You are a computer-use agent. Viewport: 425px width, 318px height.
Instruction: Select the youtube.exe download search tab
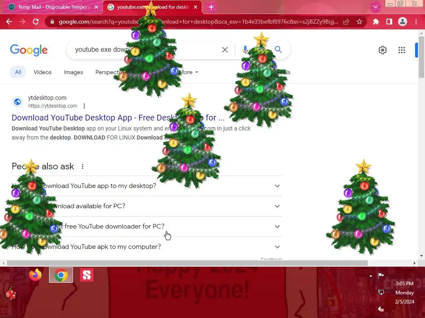tap(152, 7)
